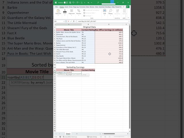Open the Number format group

coord(79,12)
